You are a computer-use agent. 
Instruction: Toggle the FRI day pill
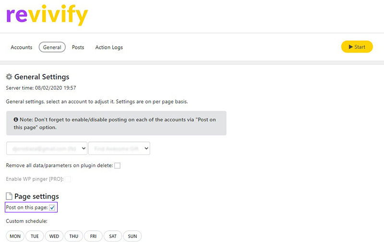93,236
